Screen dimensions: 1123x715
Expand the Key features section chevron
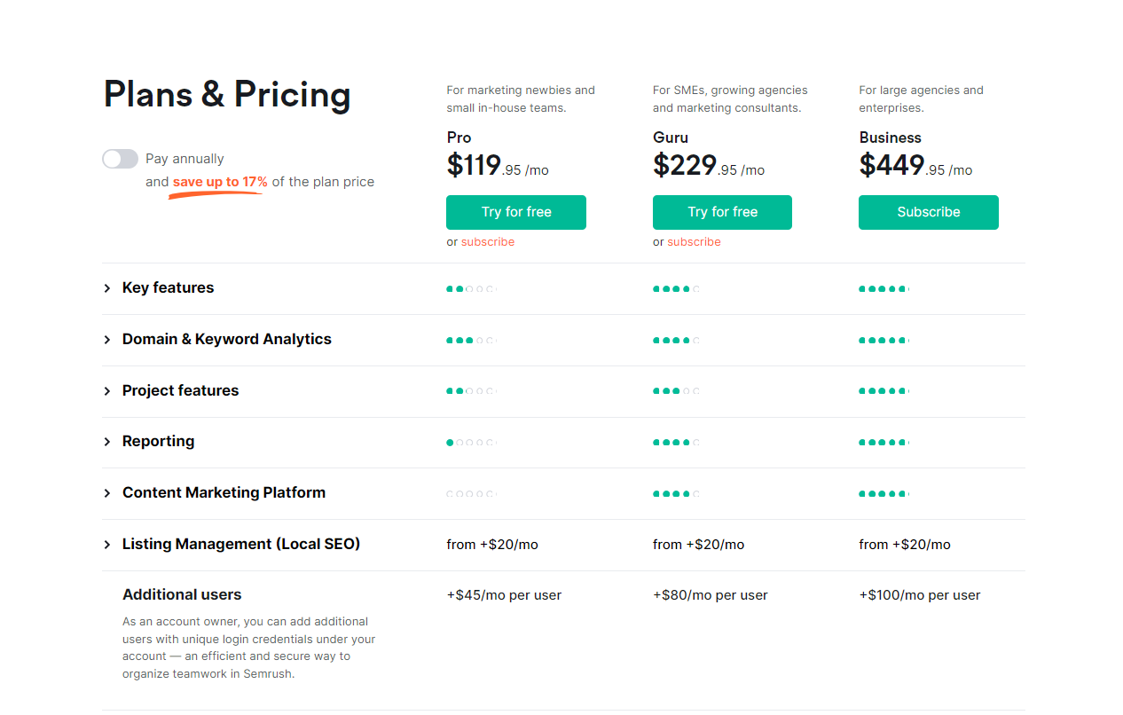pyautogui.click(x=107, y=288)
